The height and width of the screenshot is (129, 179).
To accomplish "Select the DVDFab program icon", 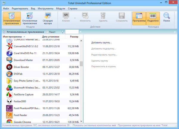I will click(9, 74).
